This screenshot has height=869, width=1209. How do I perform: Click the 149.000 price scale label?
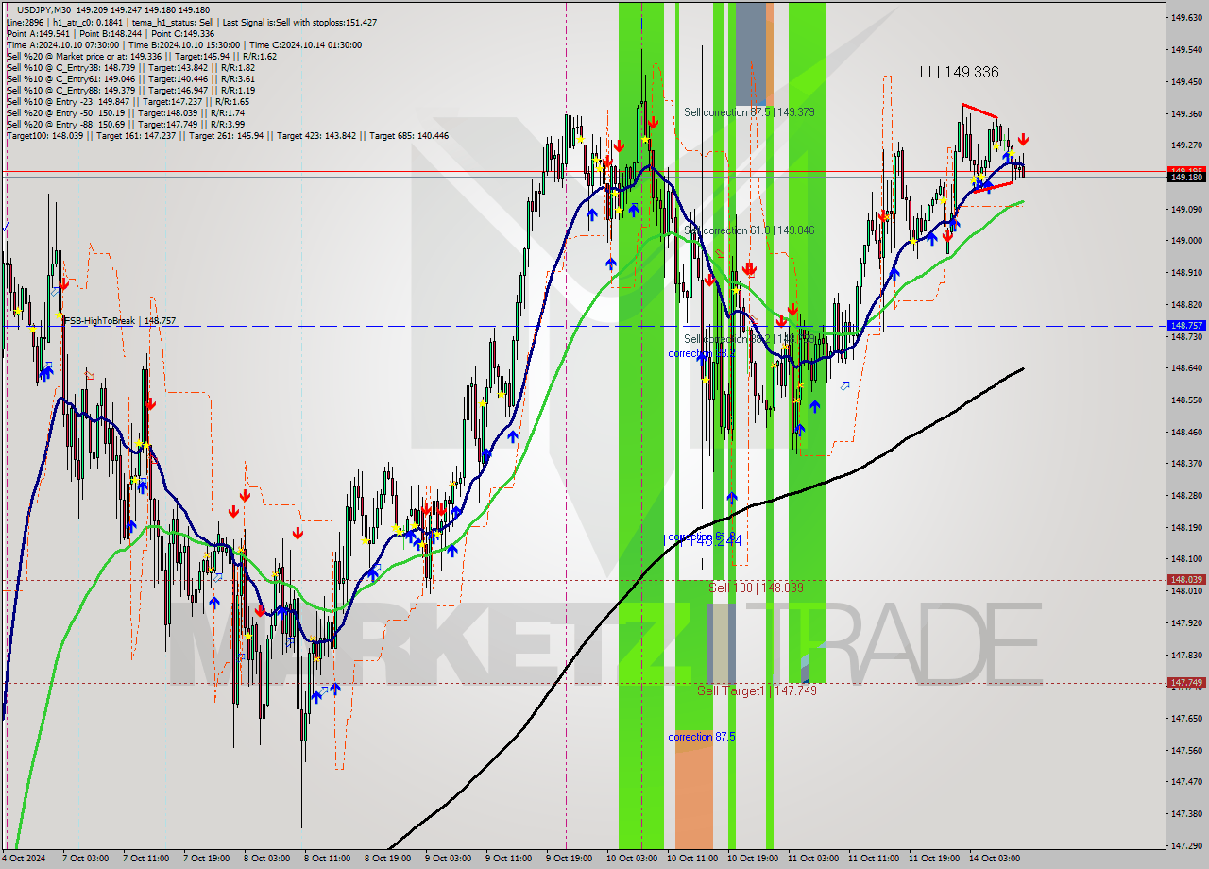(x=1186, y=241)
